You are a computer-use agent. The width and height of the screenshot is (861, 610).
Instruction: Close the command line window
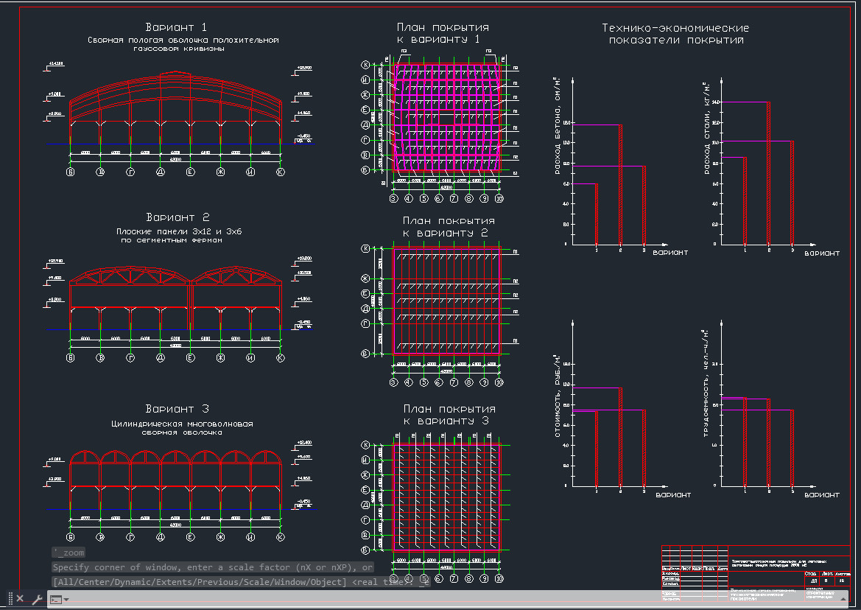[20, 599]
